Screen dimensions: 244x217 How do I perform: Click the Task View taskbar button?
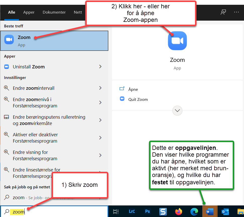coord(116,211)
